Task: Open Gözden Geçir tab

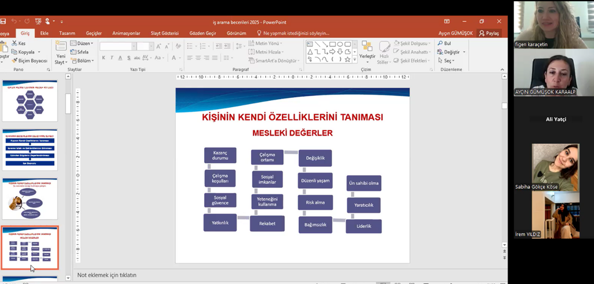Action: point(202,33)
